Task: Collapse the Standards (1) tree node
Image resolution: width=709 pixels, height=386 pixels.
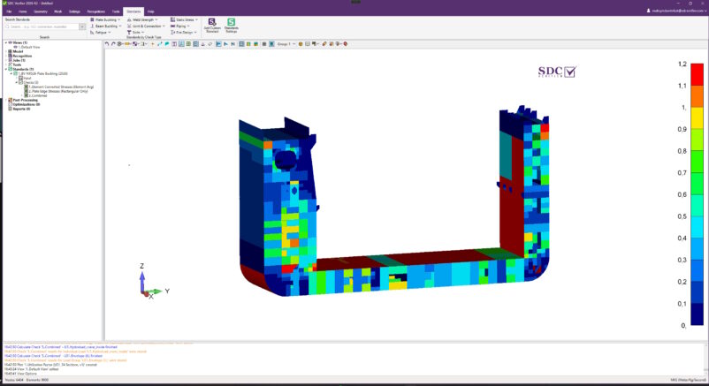Action: (x=6, y=69)
